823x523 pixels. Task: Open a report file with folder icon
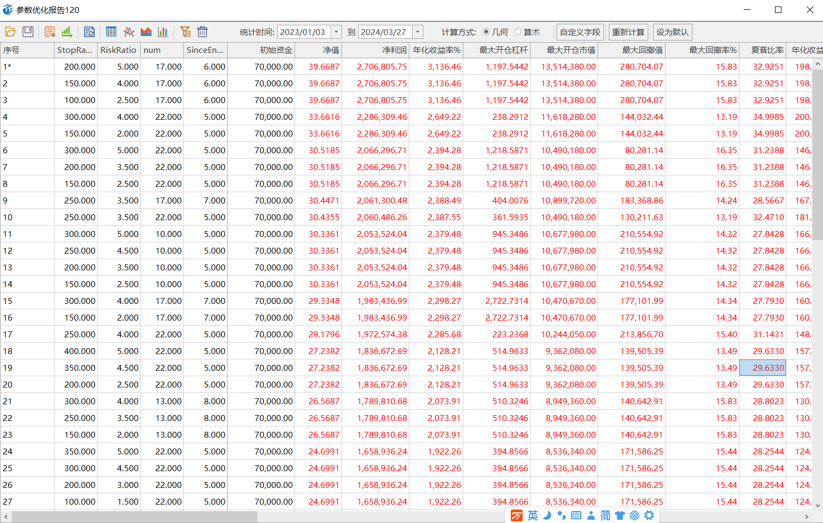pyautogui.click(x=10, y=32)
